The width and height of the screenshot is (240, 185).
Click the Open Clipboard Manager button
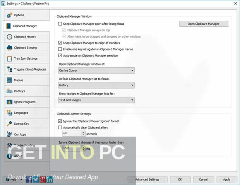coord(204,24)
